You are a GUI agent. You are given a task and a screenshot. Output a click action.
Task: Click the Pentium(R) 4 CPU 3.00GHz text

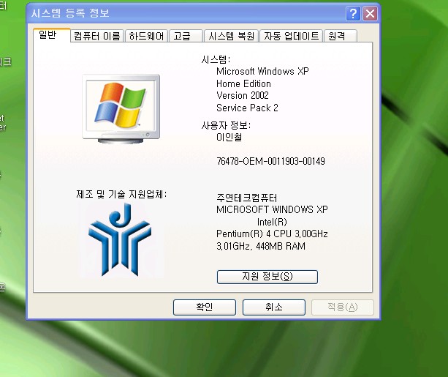272,234
